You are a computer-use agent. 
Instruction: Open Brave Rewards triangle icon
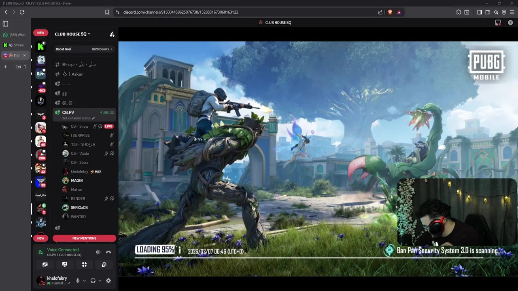click(399, 12)
